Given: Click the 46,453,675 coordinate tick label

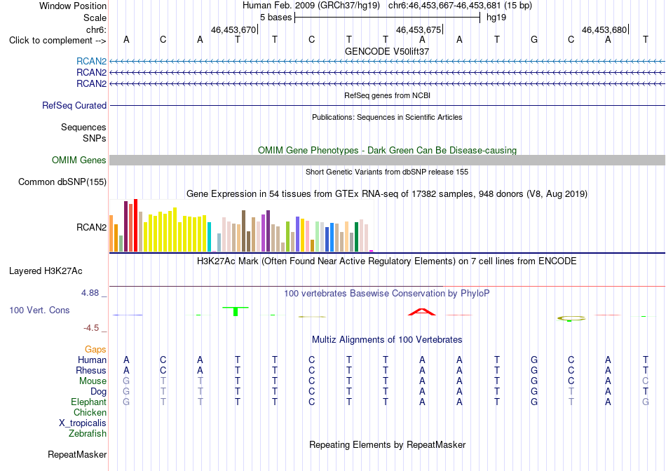Looking at the screenshot, I should (419, 29).
